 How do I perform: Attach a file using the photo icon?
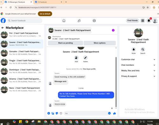53,113
